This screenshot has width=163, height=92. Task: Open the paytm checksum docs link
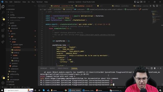click(x=97, y=35)
